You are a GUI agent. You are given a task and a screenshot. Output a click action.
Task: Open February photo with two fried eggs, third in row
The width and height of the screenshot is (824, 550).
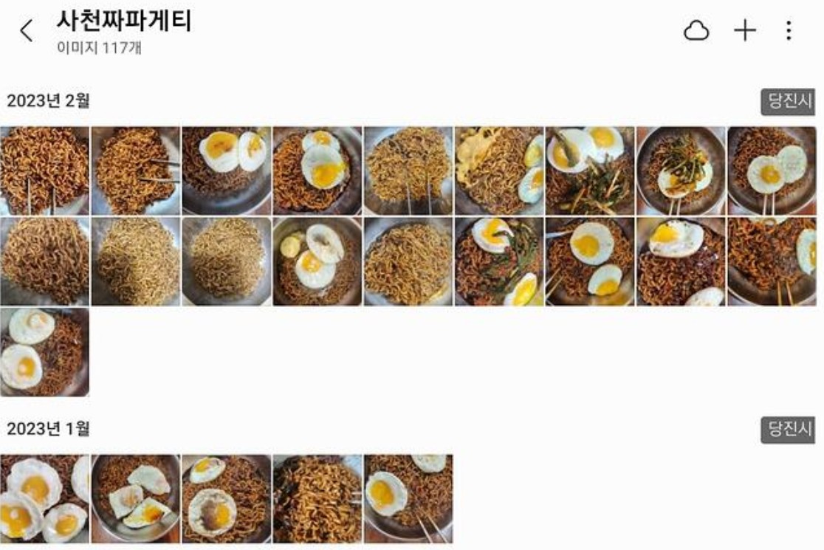(x=227, y=171)
